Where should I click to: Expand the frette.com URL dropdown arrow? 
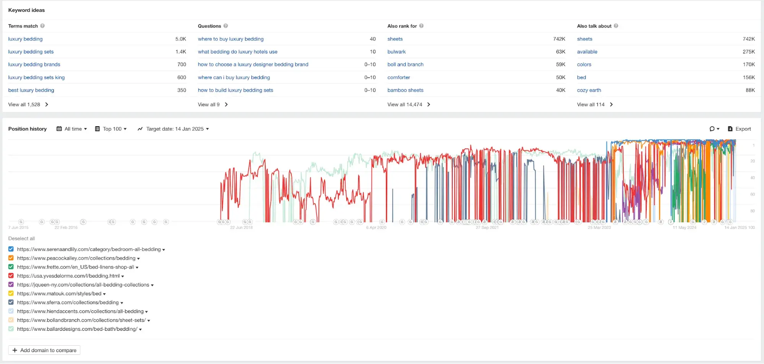(137, 267)
